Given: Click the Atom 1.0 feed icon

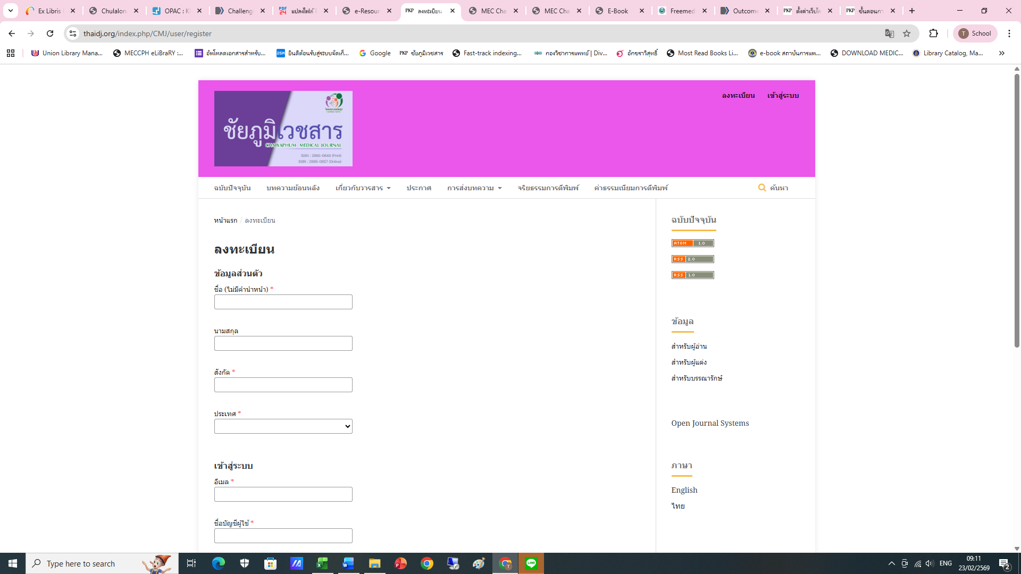Looking at the screenshot, I should point(692,243).
